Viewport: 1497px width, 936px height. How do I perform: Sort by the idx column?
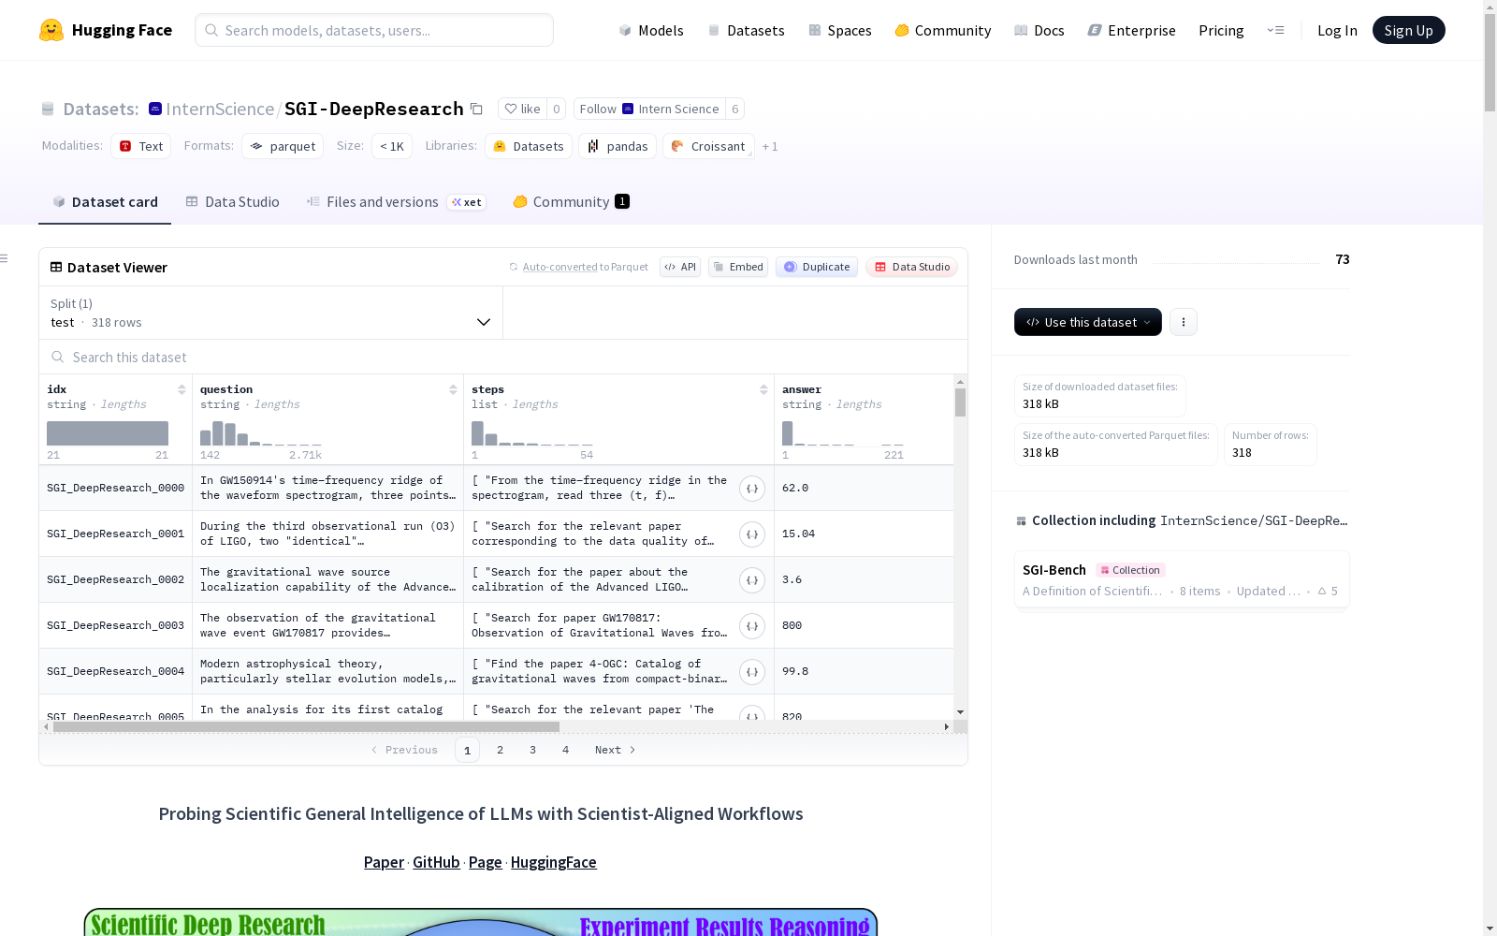(x=182, y=389)
